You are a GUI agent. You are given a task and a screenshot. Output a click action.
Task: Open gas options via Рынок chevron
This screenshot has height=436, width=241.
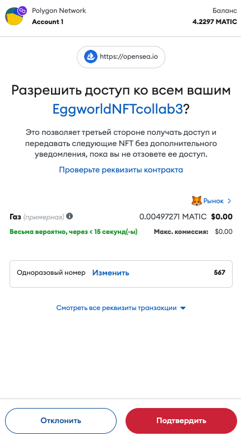229,201
